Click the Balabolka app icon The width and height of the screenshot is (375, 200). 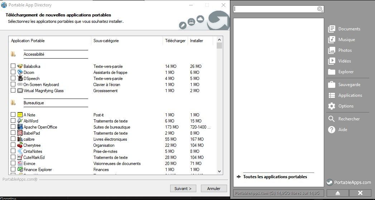tap(20, 66)
